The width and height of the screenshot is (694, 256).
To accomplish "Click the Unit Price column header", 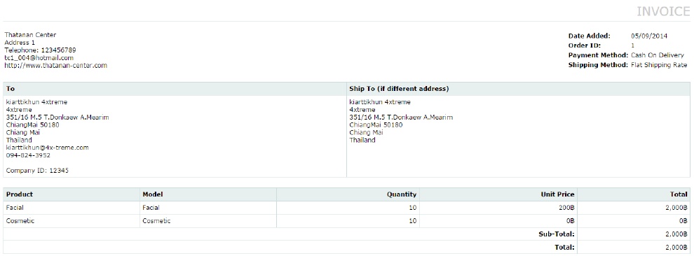I will (558, 194).
